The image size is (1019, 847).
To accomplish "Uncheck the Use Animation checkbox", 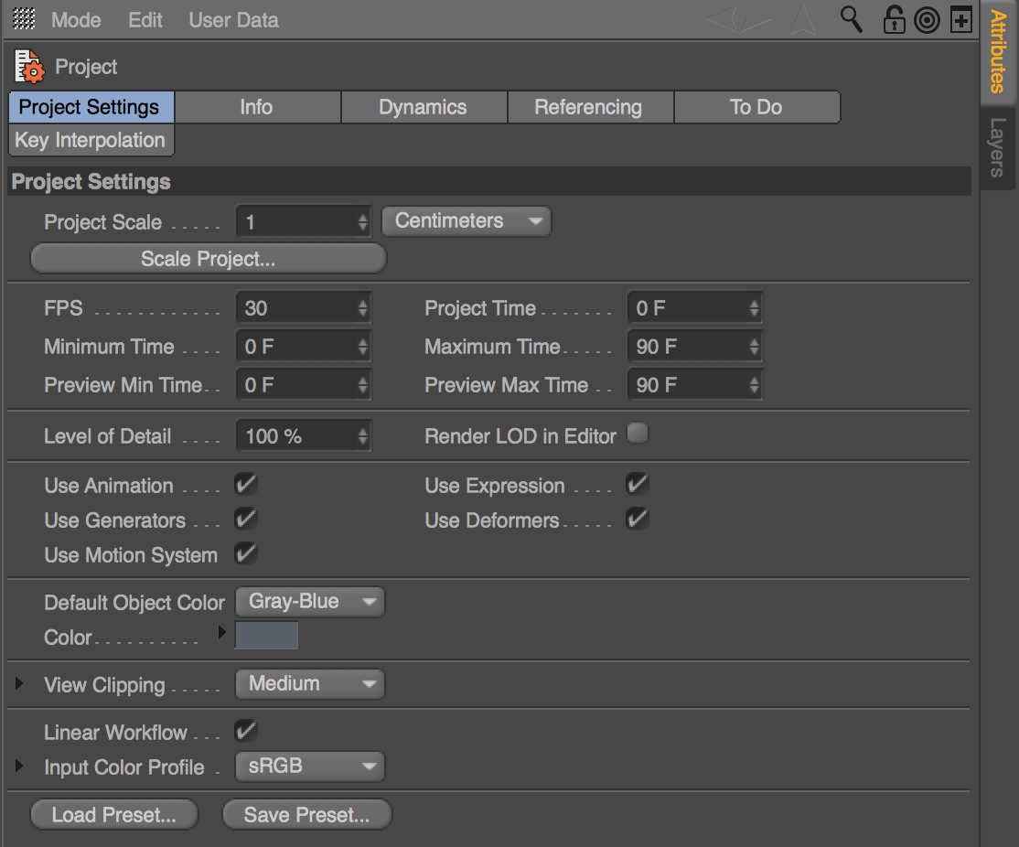I will tap(245, 485).
